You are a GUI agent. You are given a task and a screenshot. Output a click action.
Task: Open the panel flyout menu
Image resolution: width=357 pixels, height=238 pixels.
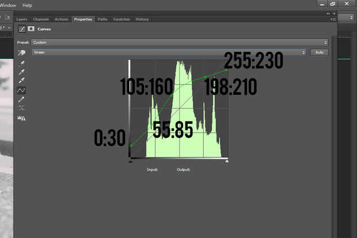pyautogui.click(x=333, y=20)
